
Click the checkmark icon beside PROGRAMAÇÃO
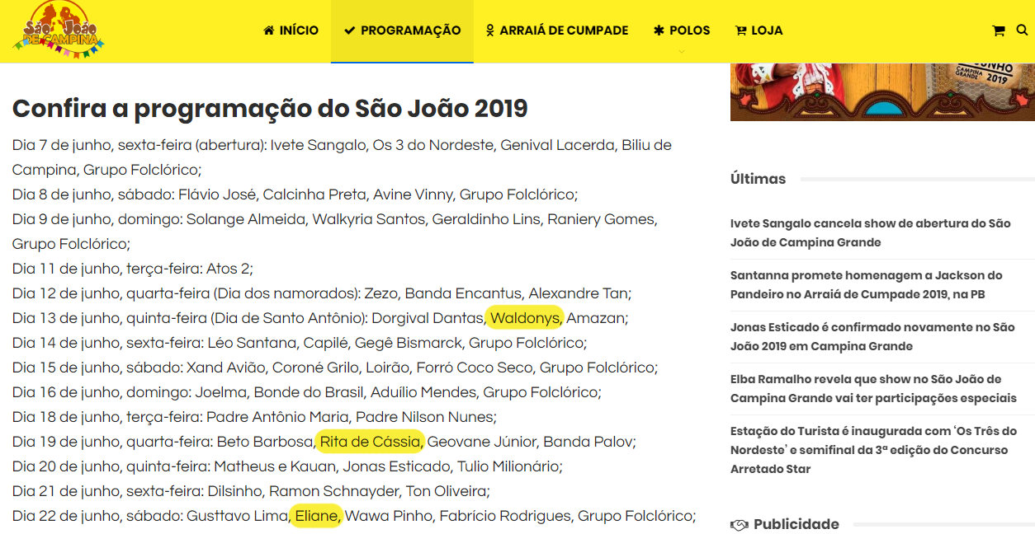[350, 30]
